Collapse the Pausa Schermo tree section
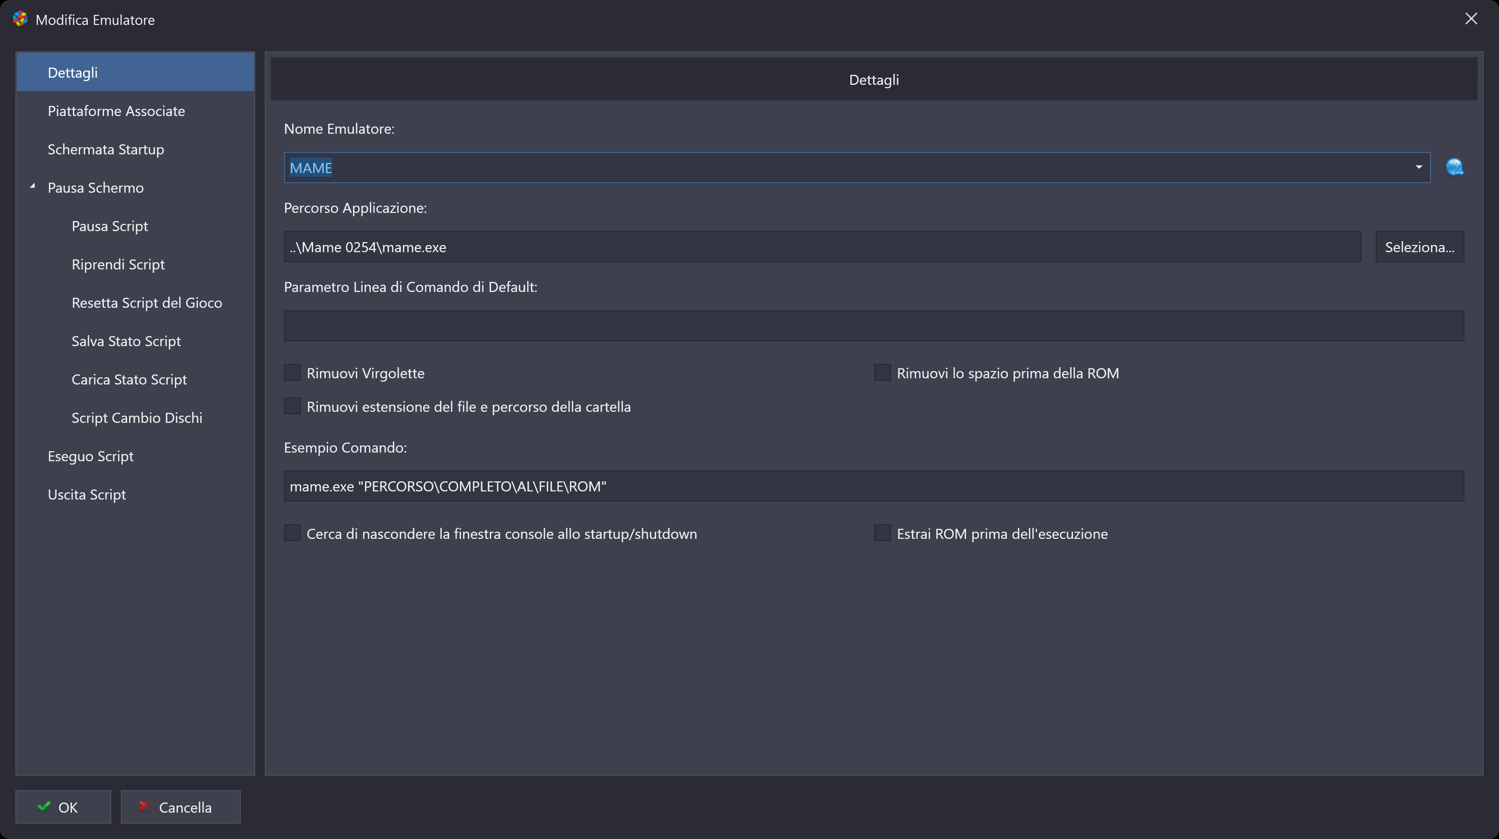The height and width of the screenshot is (839, 1499). pyautogui.click(x=33, y=186)
